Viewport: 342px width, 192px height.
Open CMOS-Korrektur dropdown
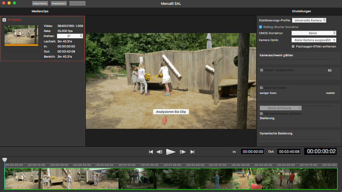coord(313,33)
